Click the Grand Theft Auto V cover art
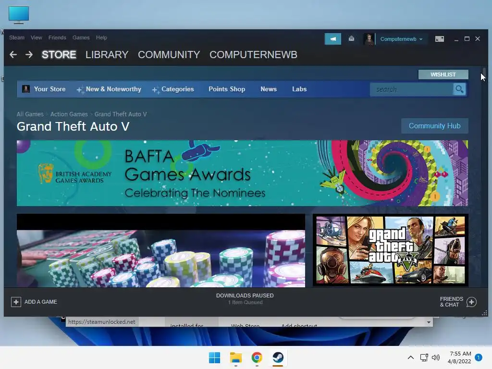Image resolution: width=492 pixels, height=369 pixels. [x=390, y=250]
